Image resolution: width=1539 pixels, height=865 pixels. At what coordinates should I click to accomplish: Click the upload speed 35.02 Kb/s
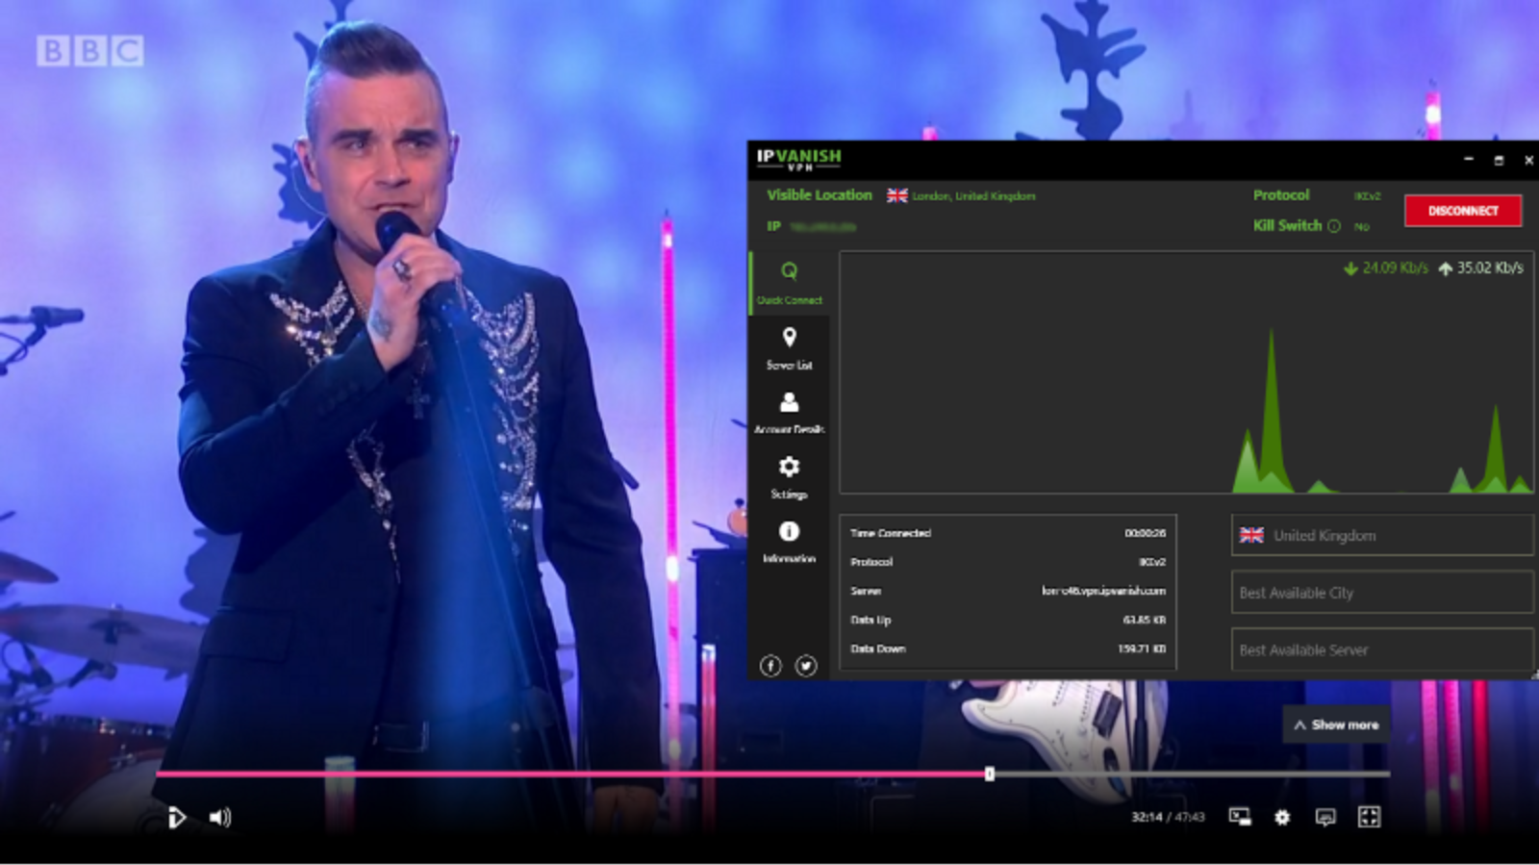[1481, 267]
